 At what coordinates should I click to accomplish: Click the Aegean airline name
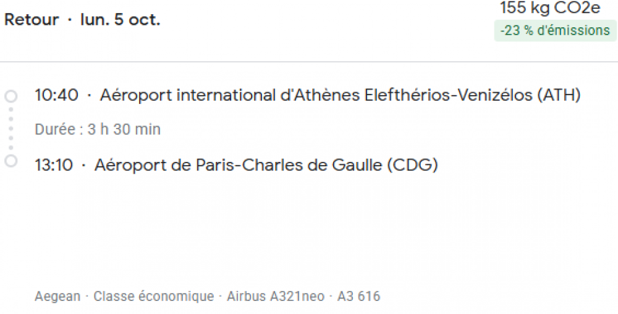[57, 297]
